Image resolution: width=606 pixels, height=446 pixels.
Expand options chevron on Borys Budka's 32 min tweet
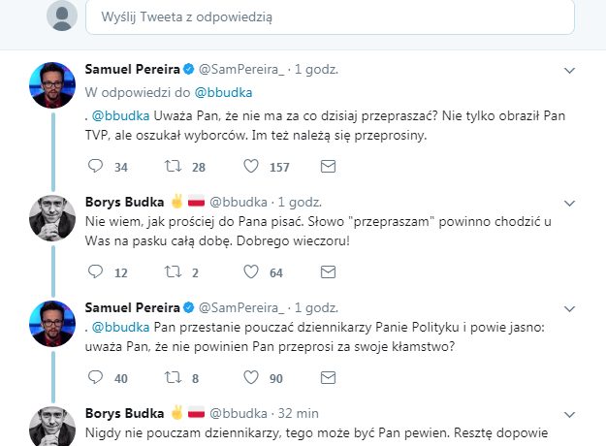point(570,411)
